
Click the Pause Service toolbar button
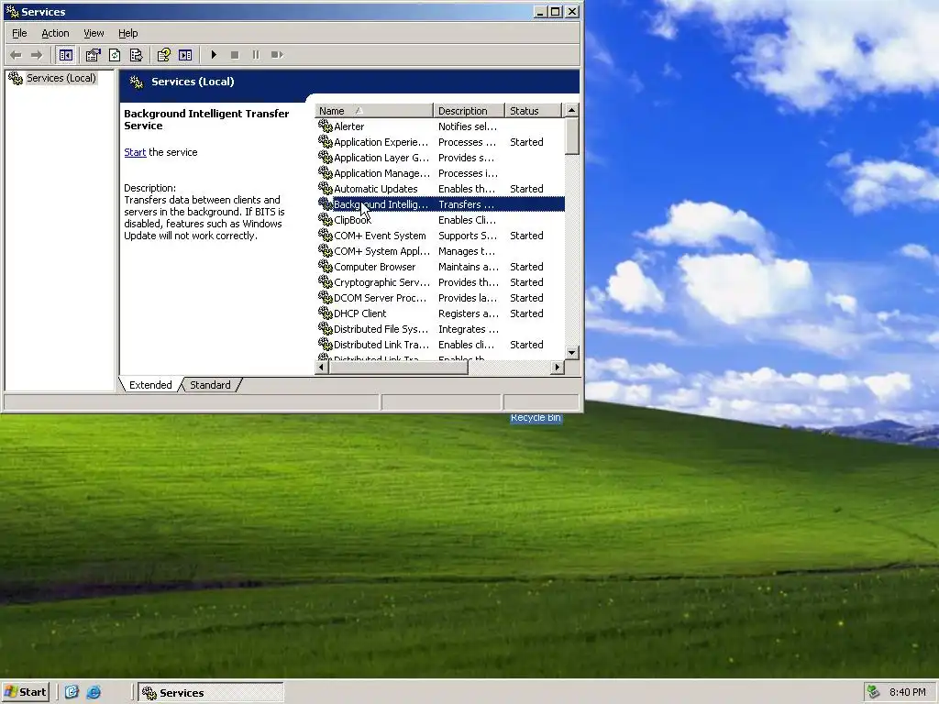click(256, 55)
